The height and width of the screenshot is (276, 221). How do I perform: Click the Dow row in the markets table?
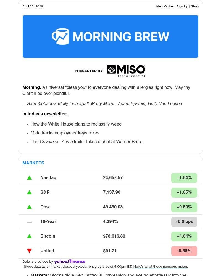point(110,207)
